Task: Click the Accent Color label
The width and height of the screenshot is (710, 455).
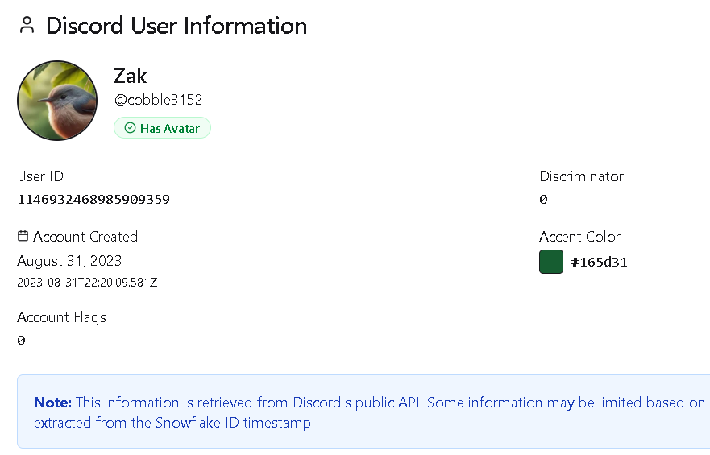Action: 579,237
